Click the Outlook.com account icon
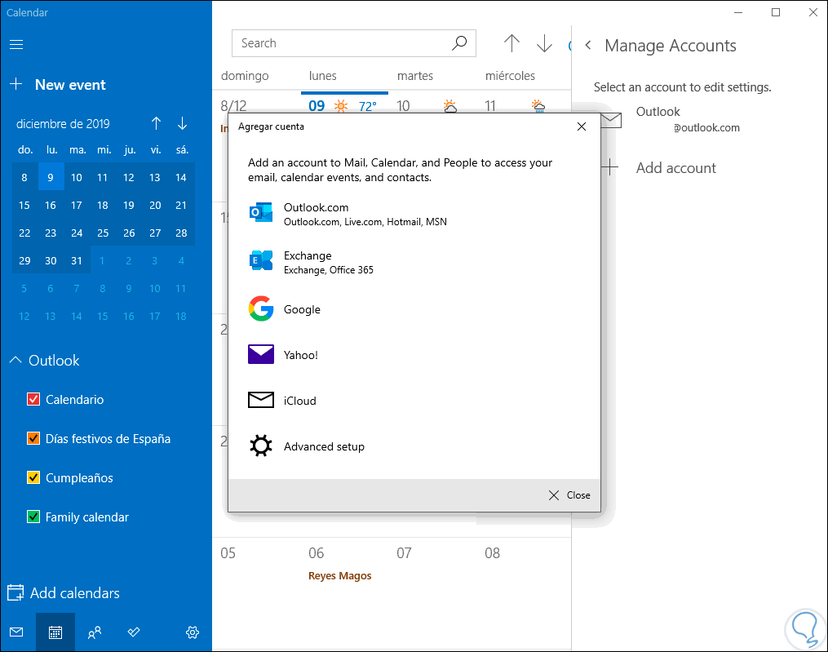Viewport: 828px width, 652px height. (261, 213)
